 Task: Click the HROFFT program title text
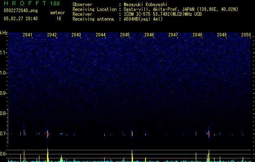tap(25, 3)
